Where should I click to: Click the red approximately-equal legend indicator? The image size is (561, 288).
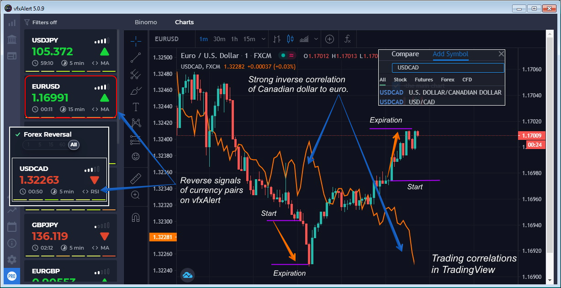(291, 55)
